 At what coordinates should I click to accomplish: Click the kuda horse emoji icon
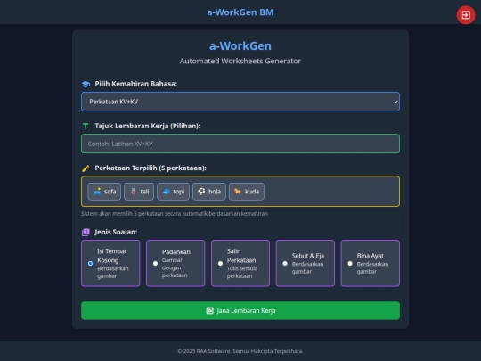point(238,192)
